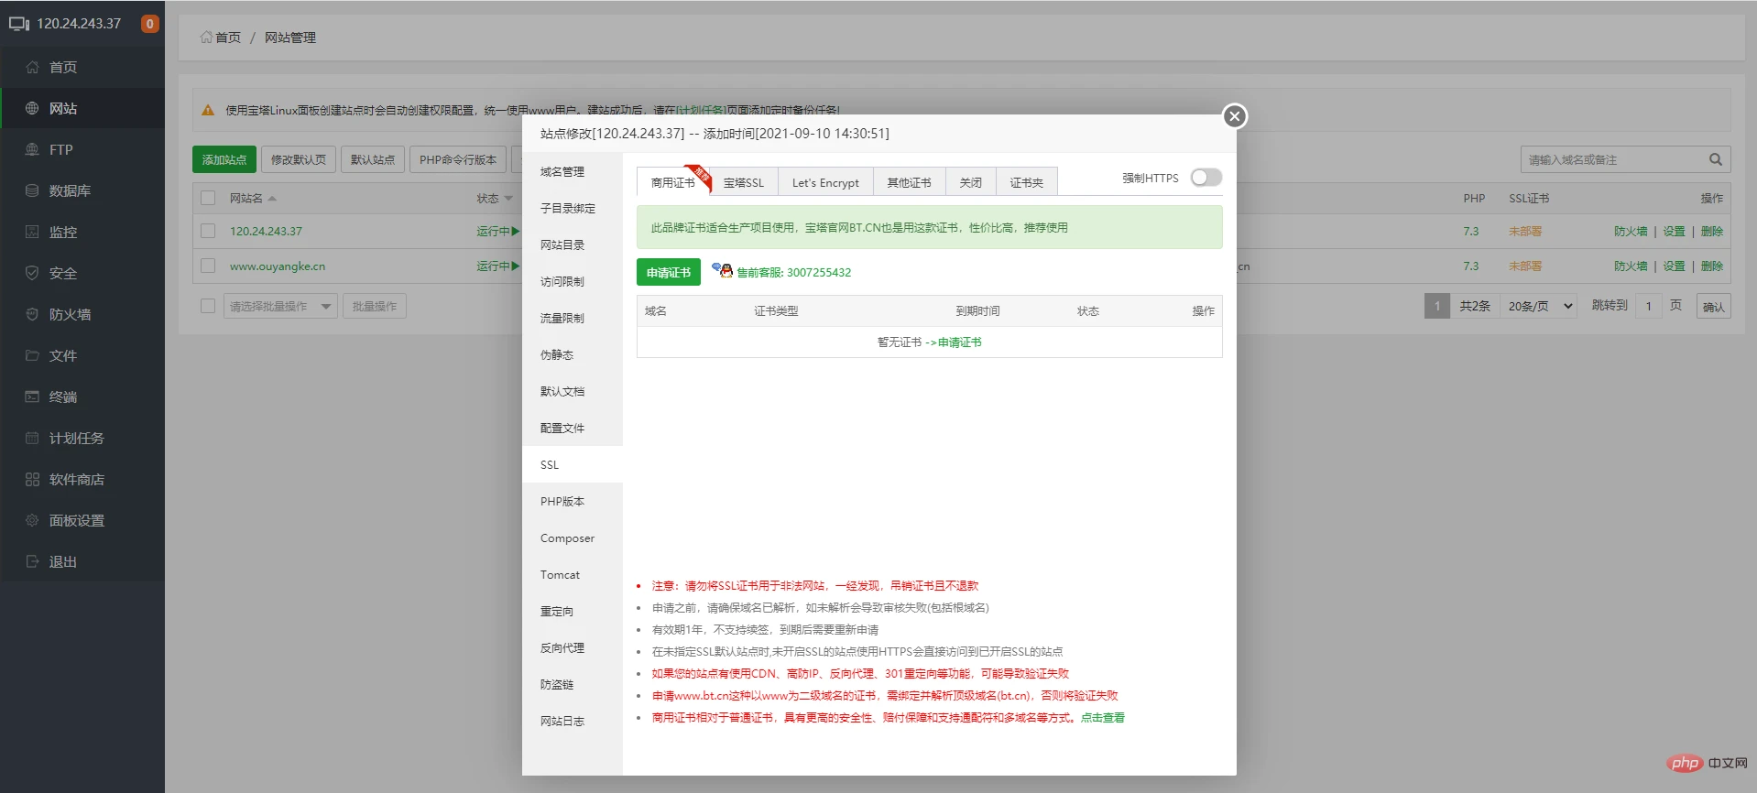
Task: Click the 计划任务 calendar icon
Action: point(32,438)
